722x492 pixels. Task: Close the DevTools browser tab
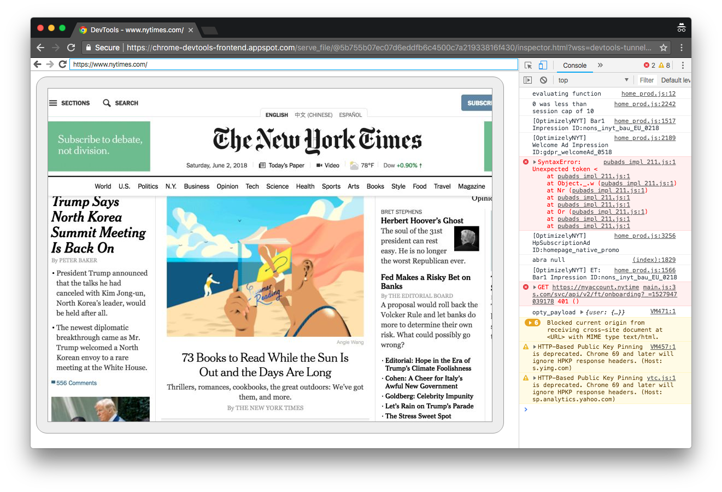[x=191, y=30]
